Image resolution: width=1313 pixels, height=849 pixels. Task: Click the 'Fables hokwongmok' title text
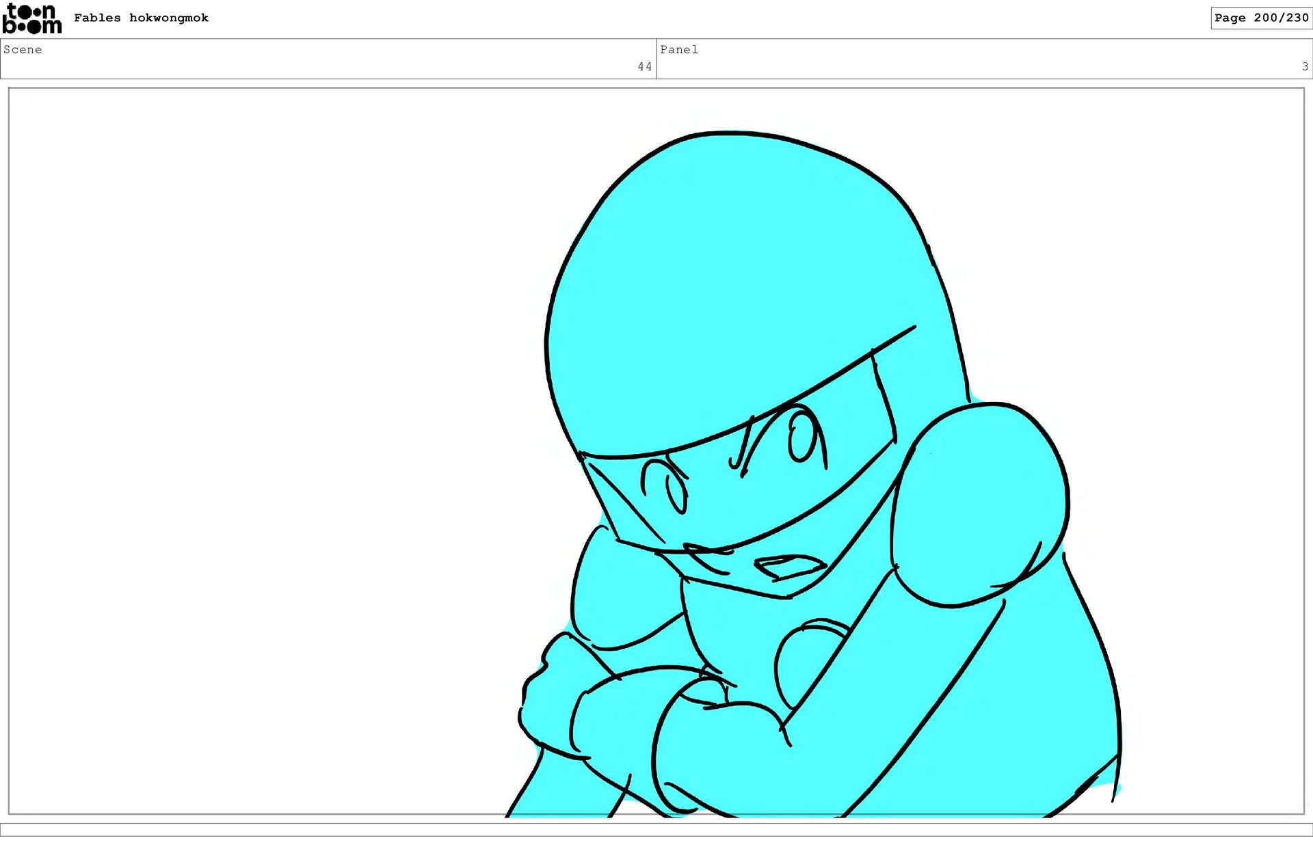click(x=141, y=18)
